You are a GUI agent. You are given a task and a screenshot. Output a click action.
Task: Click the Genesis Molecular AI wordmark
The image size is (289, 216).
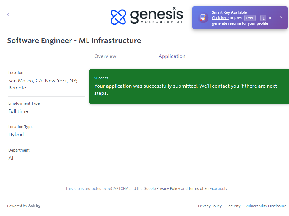coord(156,16)
